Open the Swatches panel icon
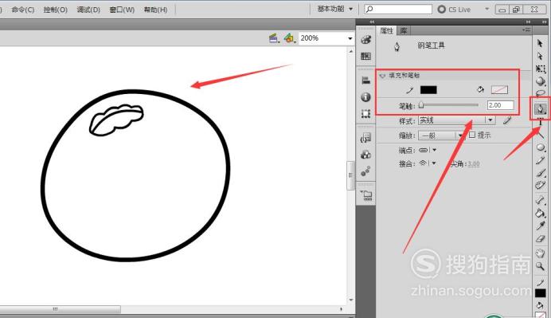 click(x=365, y=56)
